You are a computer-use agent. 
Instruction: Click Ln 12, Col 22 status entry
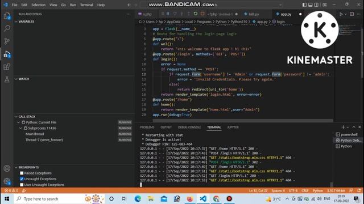[x=258, y=190]
